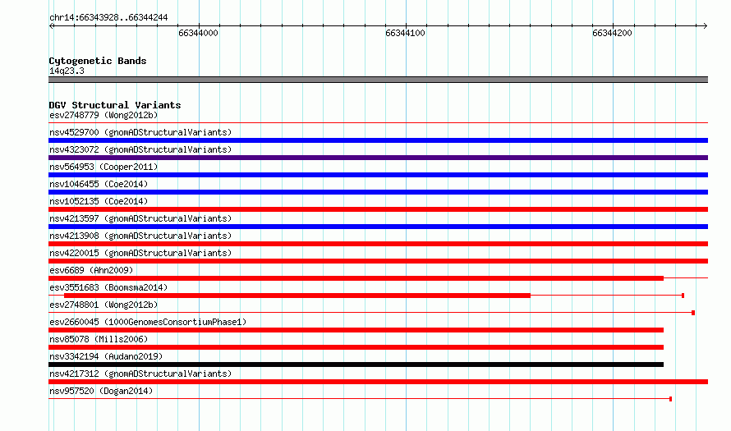Screen dimensions: 731x431
Task: Select the 14q23.3 band label
Action: (67, 71)
